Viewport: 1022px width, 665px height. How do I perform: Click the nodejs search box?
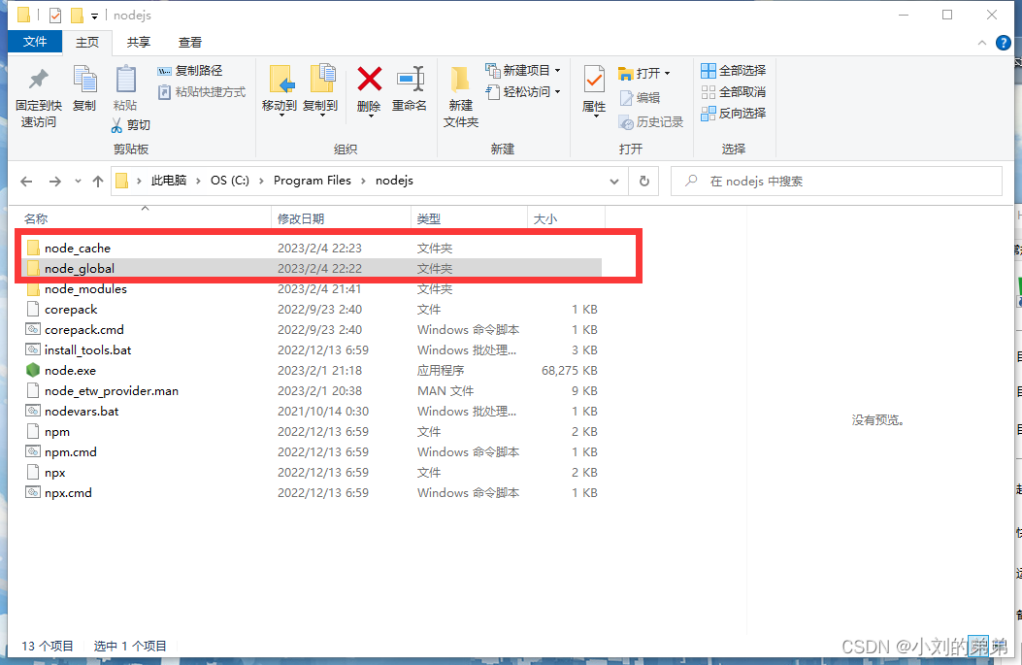click(x=837, y=182)
